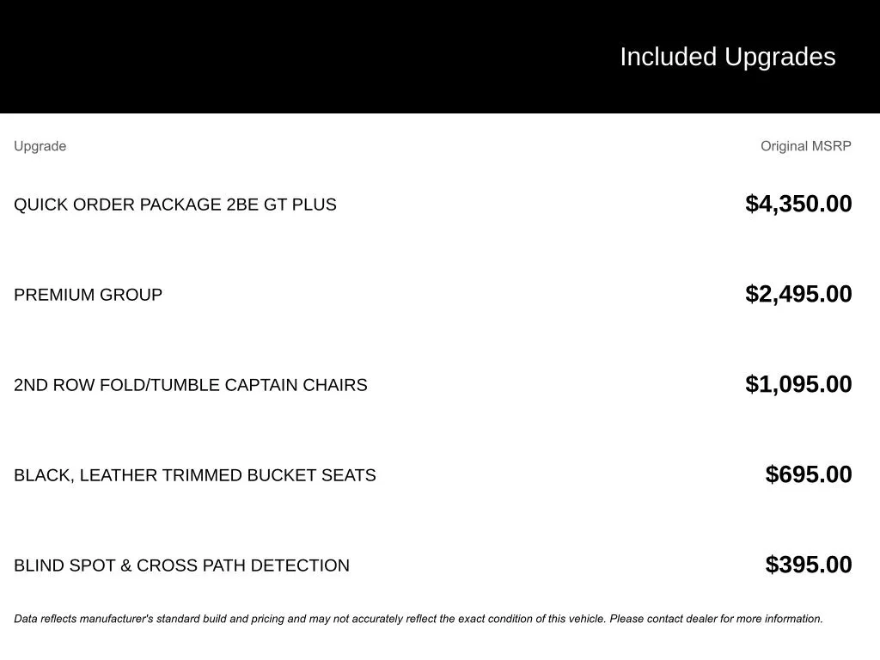Click the $4,350.00 price
This screenshot has height=660, width=880.
798,204
